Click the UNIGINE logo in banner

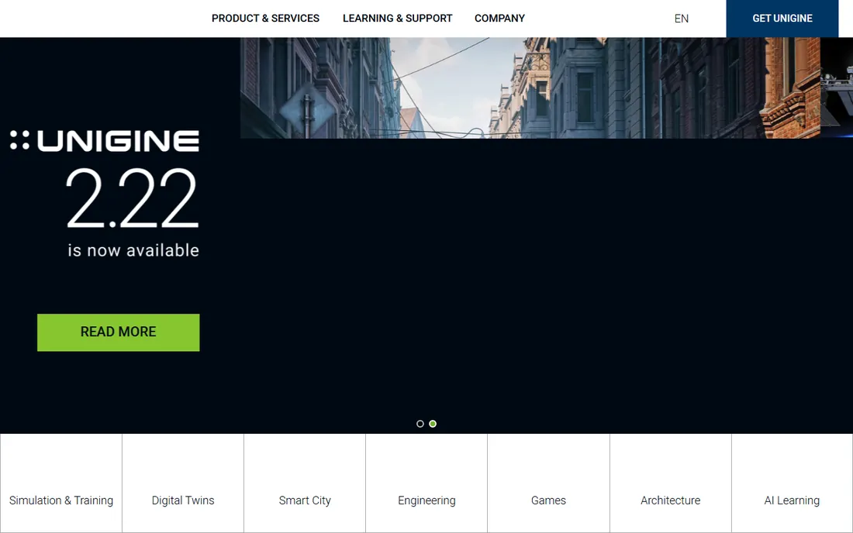105,141
